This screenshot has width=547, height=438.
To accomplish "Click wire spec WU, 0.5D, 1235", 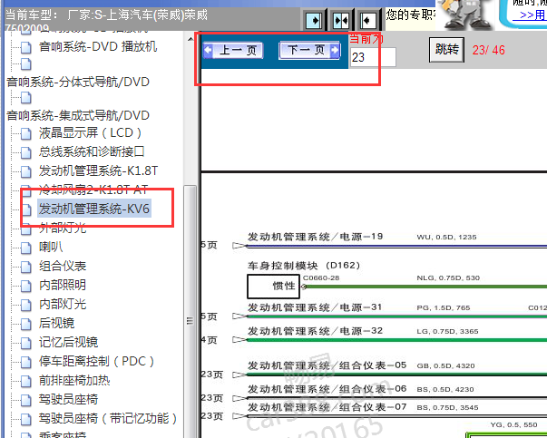I will [x=446, y=237].
